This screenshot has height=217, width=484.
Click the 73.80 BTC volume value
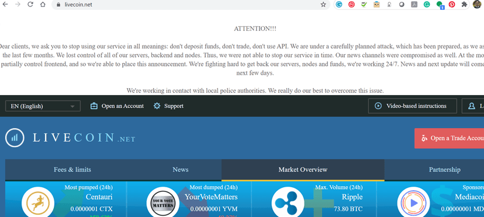tap(348, 209)
